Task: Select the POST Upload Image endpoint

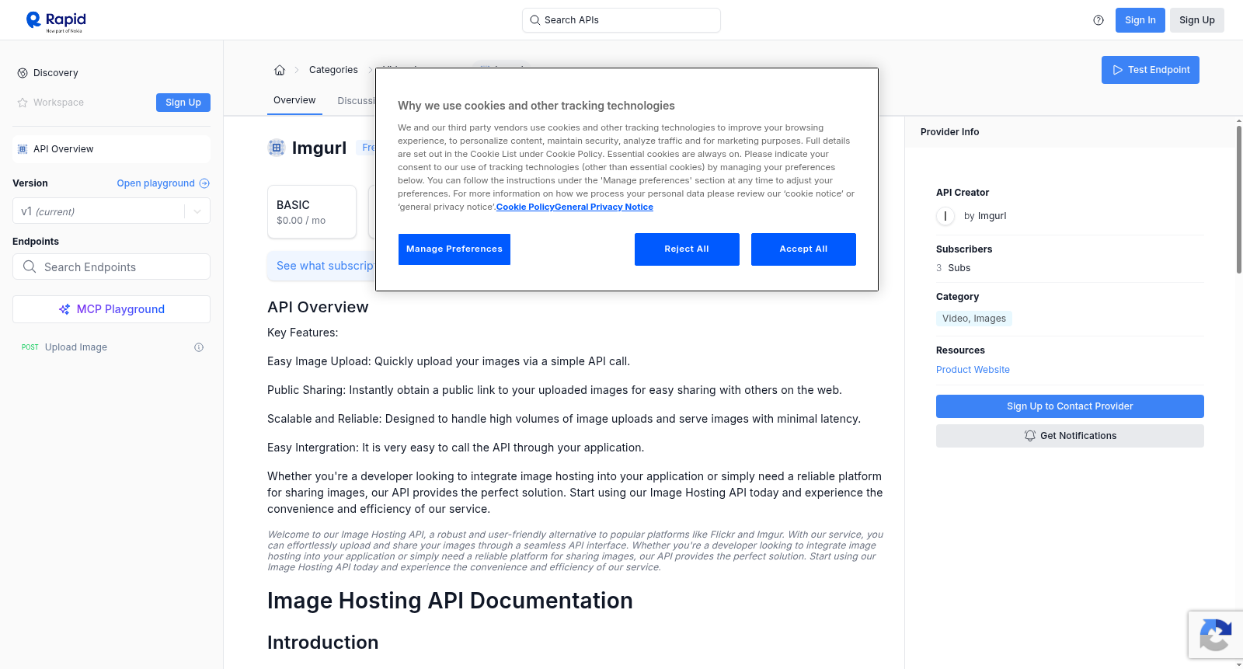Action: tap(111, 347)
